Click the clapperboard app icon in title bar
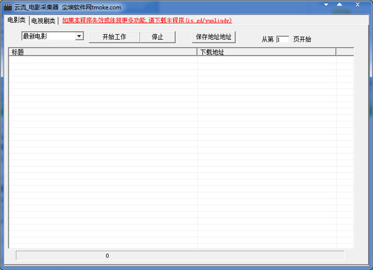Viewport: 373px width, 270px height. click(9, 7)
